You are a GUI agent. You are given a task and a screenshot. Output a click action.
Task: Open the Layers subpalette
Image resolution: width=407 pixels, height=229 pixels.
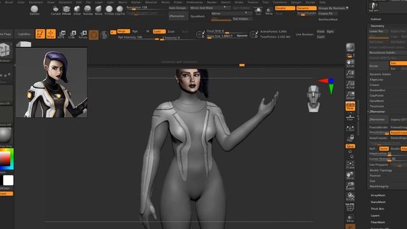[375, 216]
